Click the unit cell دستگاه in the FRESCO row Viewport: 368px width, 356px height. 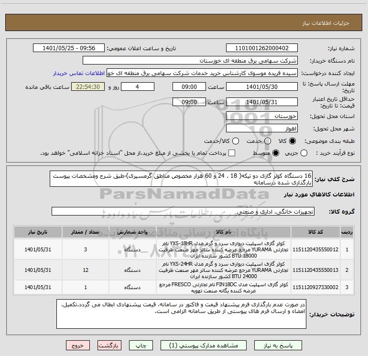132,288
